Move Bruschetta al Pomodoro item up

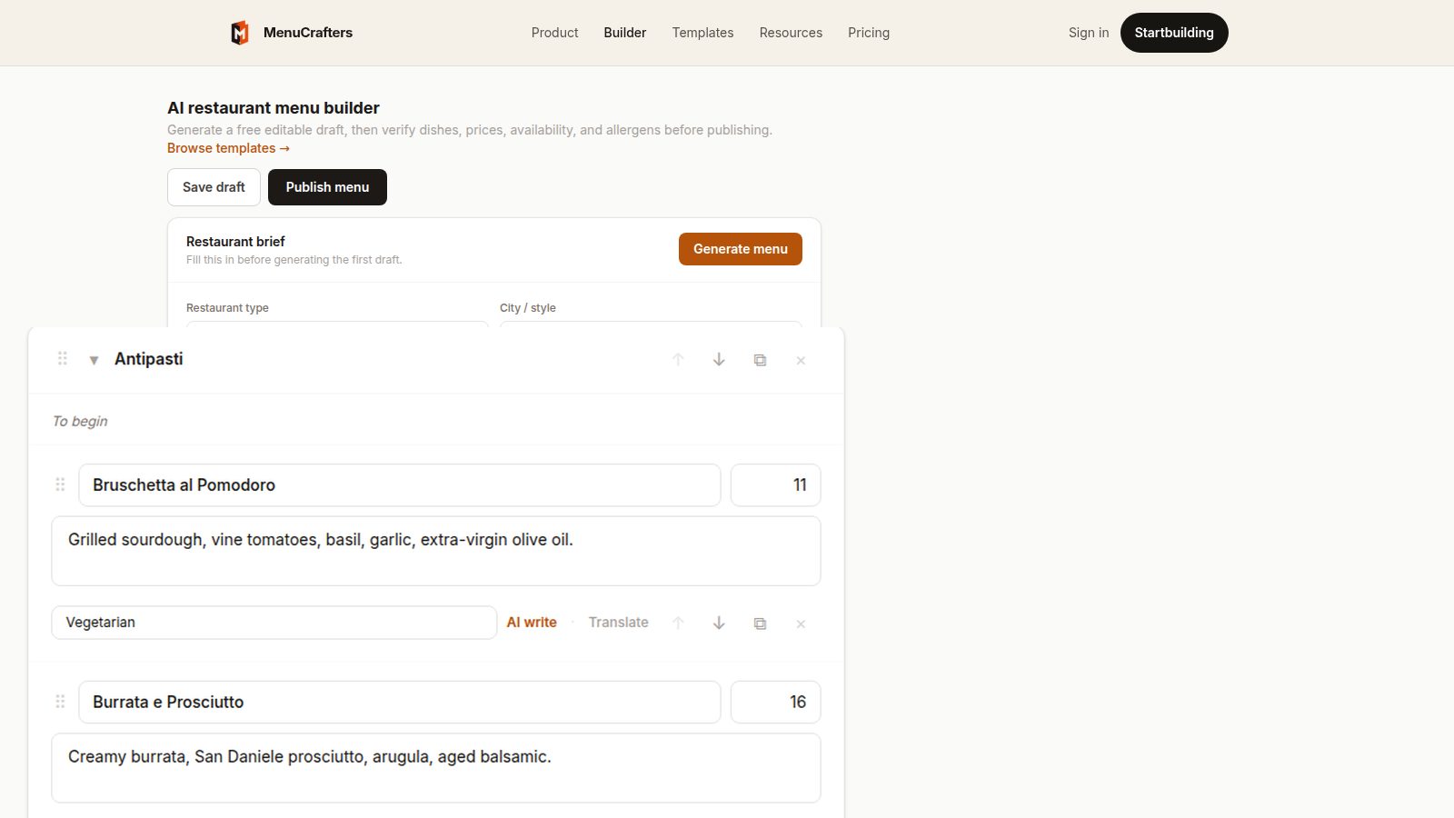tap(678, 623)
